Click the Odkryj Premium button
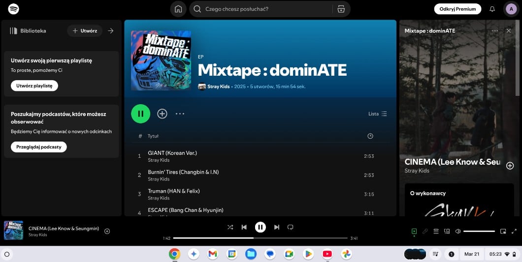 [x=457, y=9]
